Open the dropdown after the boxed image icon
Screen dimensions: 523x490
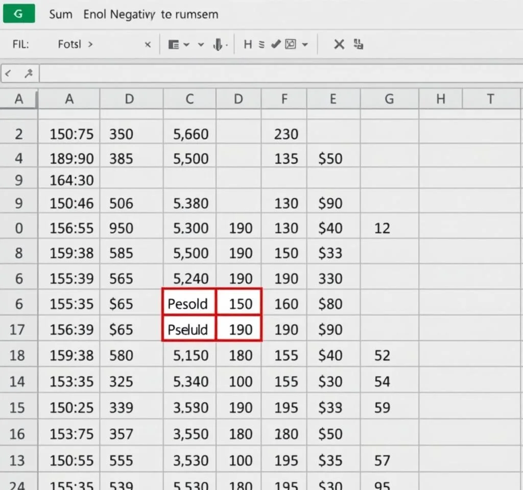click(x=305, y=45)
